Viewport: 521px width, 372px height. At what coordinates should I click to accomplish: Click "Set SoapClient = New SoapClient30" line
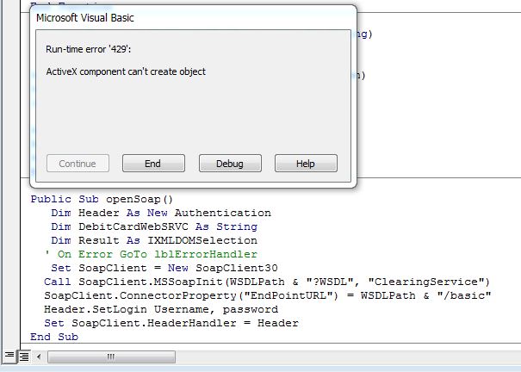pos(164,268)
